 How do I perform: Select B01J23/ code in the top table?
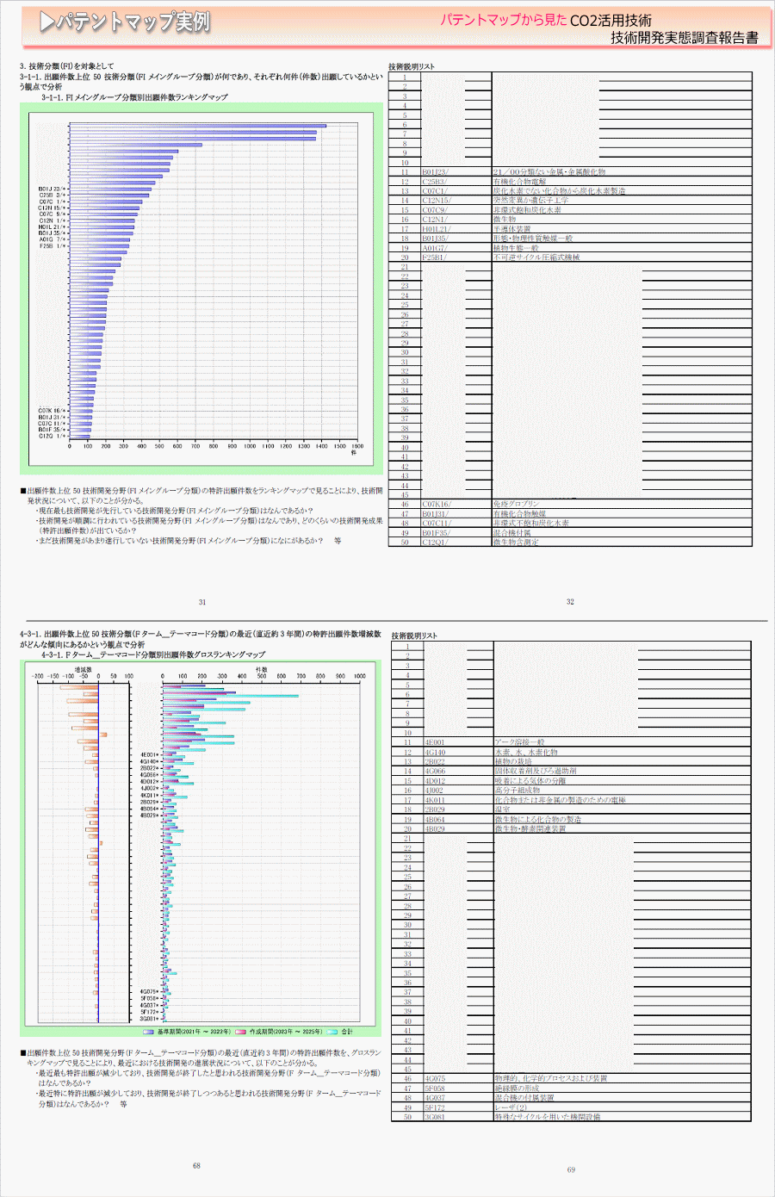pyautogui.click(x=435, y=172)
